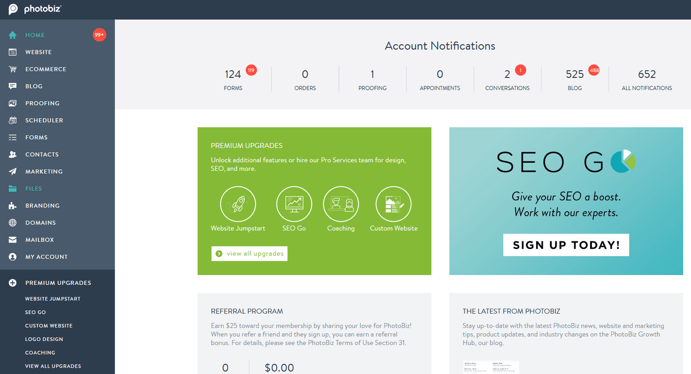View the 0 Appointments notification count
The height and width of the screenshot is (374, 691).
[440, 79]
